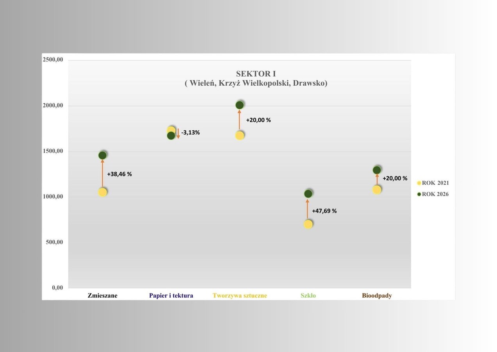Viewport: 497px width, 352px height.
Task: Click the SEKTOR I chart title
Action: click(256, 74)
